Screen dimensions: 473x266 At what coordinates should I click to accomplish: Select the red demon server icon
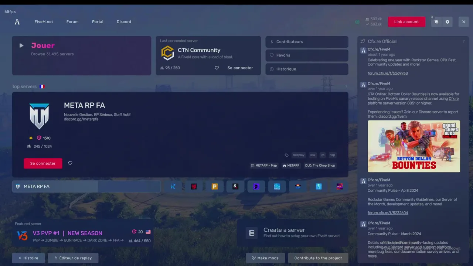pyautogui.click(x=194, y=187)
